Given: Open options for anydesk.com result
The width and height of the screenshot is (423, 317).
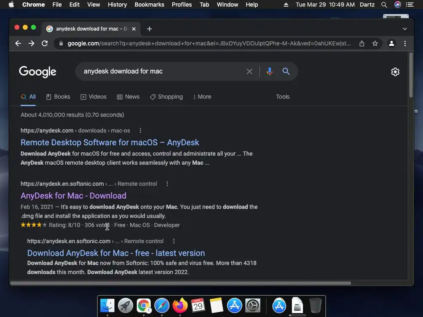Looking at the screenshot, I should point(140,130).
